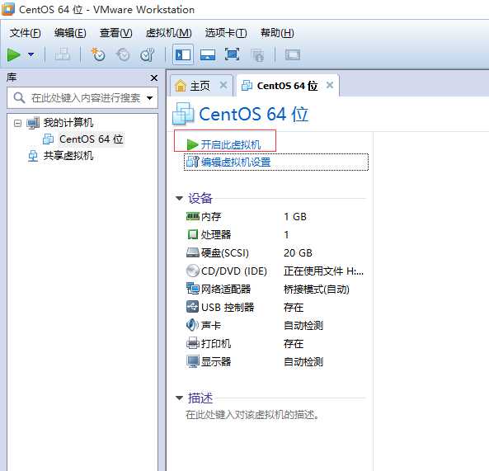The image size is (489, 471).
Task: Select 共享虚拟机 in the library tree
Action: pos(68,155)
